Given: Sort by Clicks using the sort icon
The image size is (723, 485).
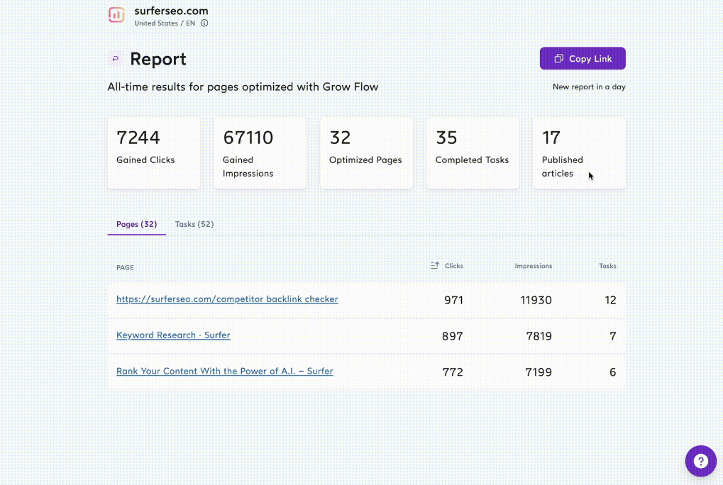Looking at the screenshot, I should click(435, 265).
